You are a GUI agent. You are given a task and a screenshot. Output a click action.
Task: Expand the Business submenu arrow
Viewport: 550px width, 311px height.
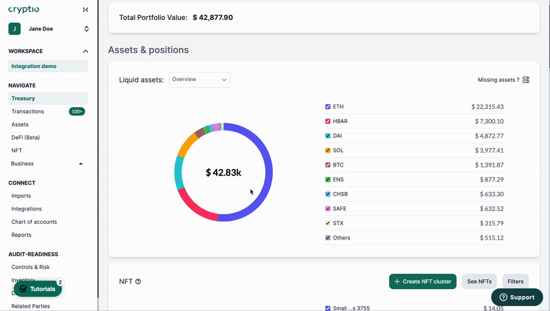(80, 164)
